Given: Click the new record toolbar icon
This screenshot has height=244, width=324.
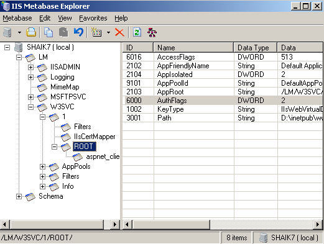Looking at the screenshot, I should [x=96, y=32].
